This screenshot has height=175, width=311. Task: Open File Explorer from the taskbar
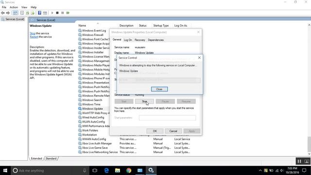118,171
